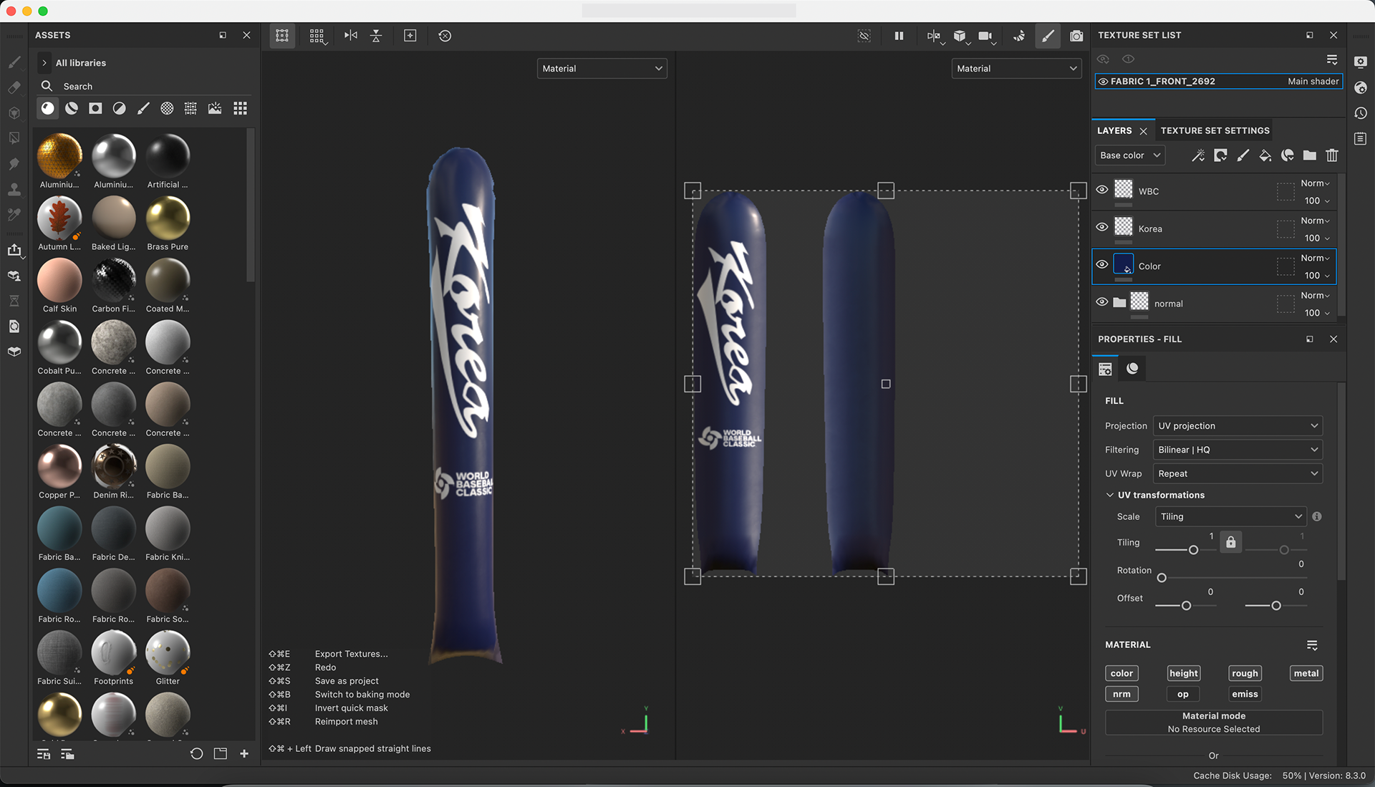Adjust the first Offset slider handle
This screenshot has width=1375, height=787.
coord(1186,606)
